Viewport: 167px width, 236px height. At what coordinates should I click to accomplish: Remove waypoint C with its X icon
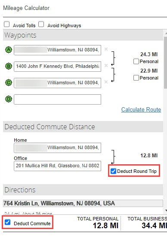point(106,82)
